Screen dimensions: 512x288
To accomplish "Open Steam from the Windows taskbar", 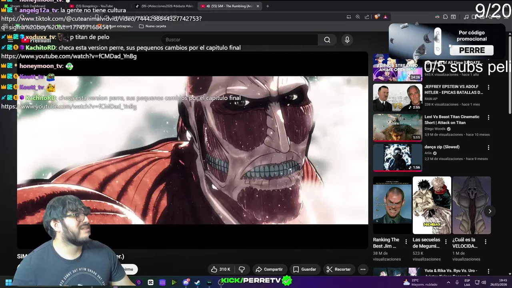I will click(x=198, y=282).
